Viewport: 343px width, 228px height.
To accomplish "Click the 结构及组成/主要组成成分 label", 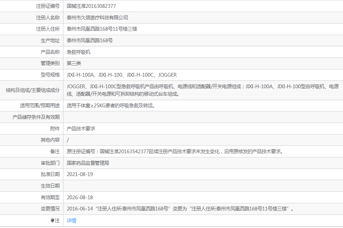I will pos(32,90).
